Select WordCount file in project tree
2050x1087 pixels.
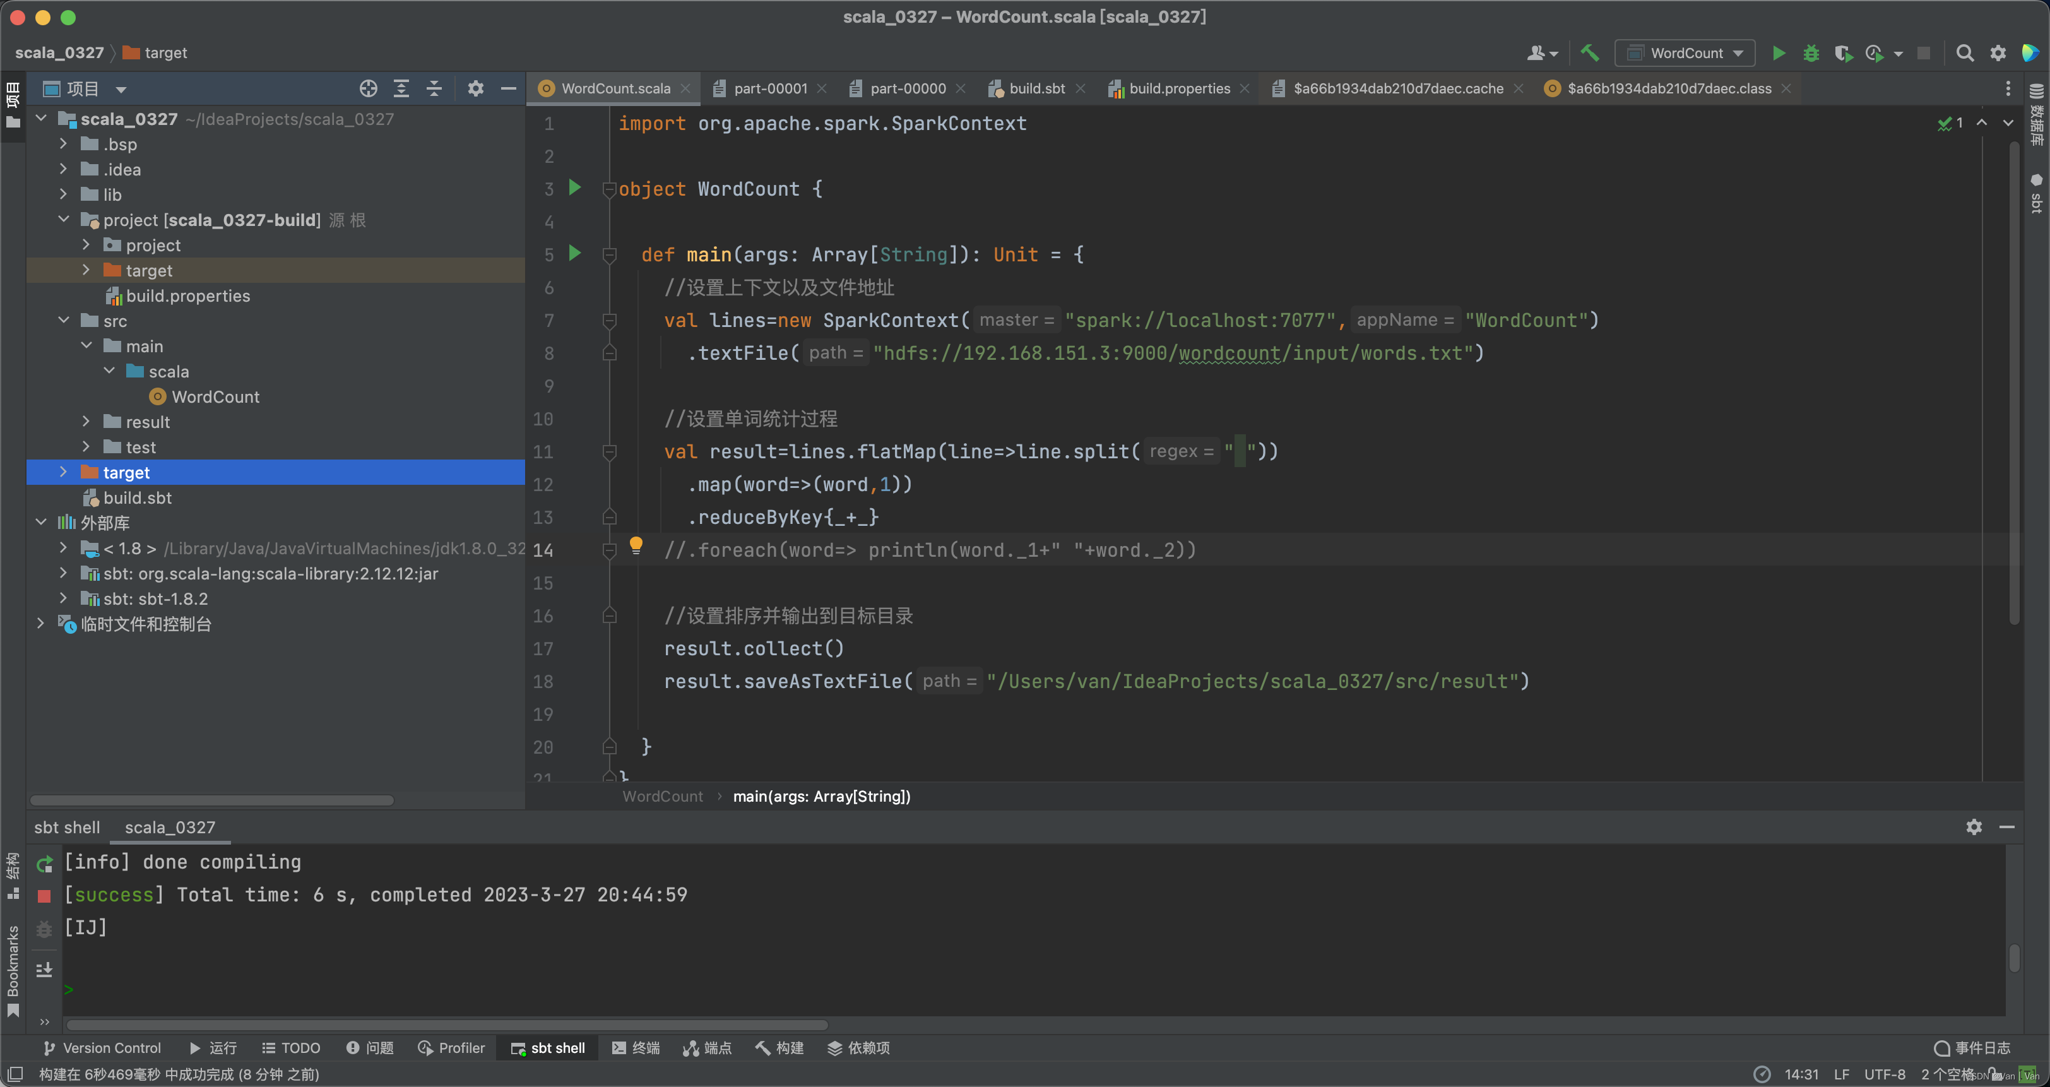(x=204, y=396)
